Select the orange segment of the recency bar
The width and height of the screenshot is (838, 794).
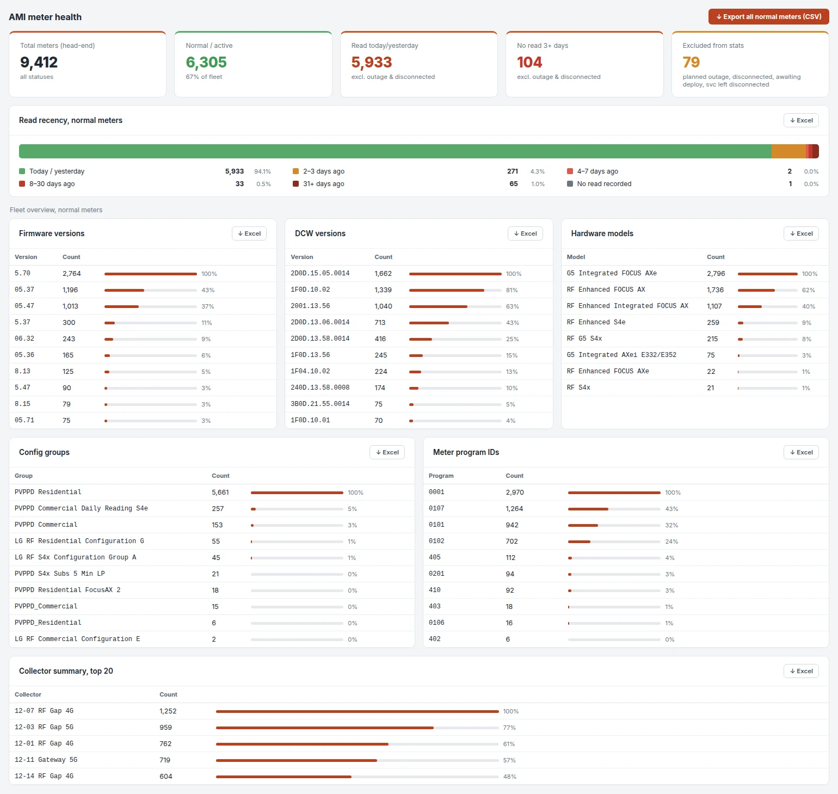788,151
